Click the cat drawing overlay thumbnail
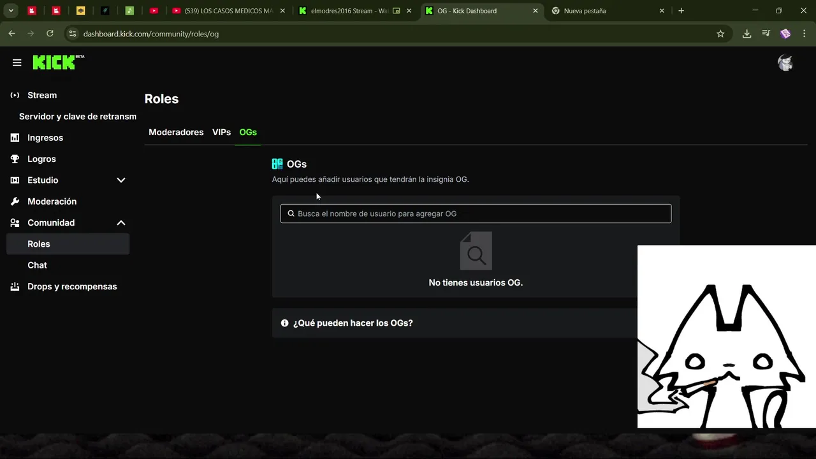Screen dimensions: 816x459 (727, 337)
